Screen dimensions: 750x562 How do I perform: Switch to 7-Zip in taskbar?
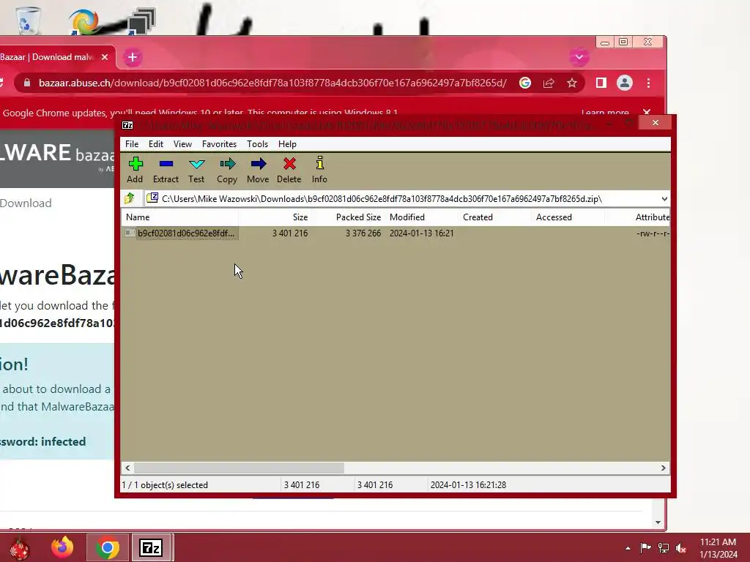[151, 547]
